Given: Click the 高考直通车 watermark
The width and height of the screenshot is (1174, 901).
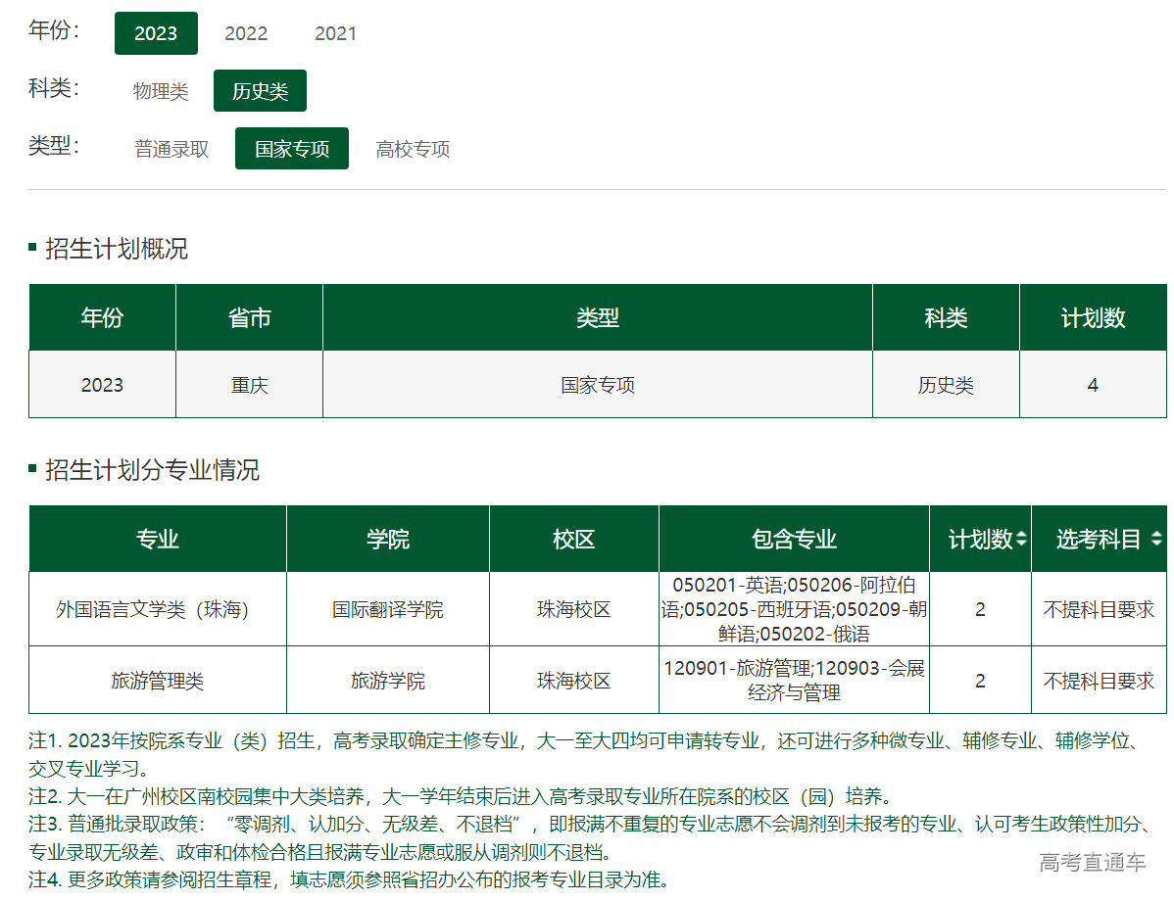Looking at the screenshot, I should coord(1092,862).
